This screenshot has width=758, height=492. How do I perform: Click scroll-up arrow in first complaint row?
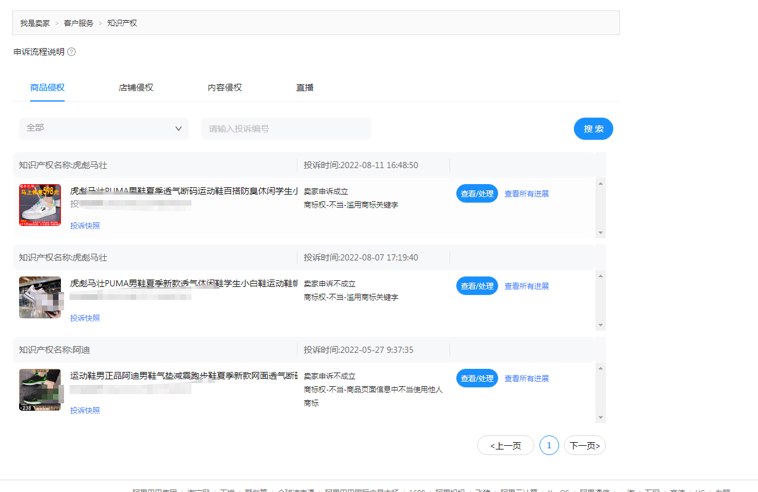[x=601, y=182]
